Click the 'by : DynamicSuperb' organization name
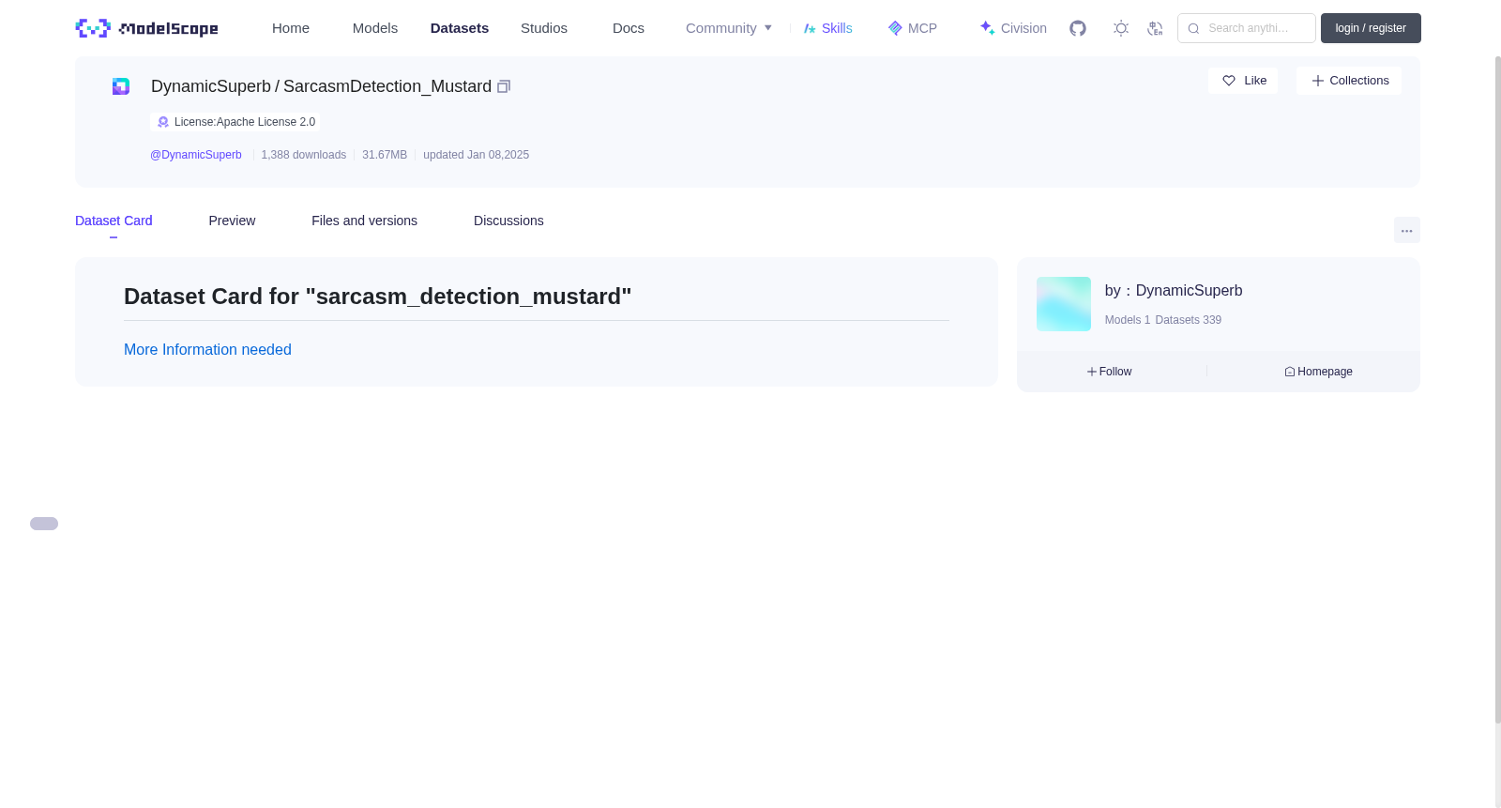 click(1174, 291)
